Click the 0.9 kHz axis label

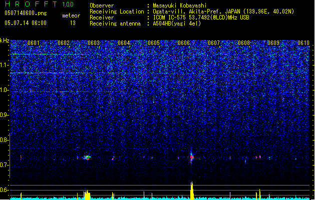click(x=4, y=115)
